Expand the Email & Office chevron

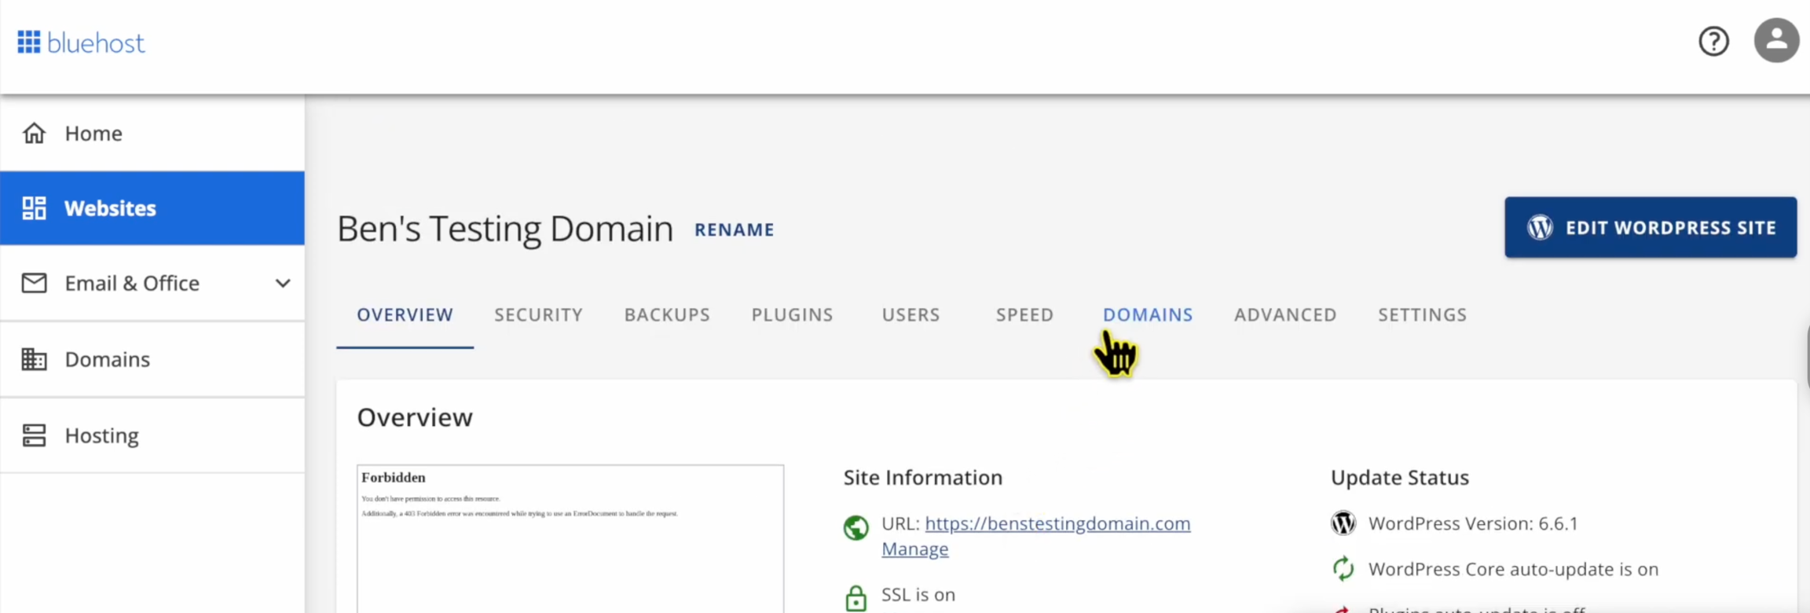click(283, 283)
